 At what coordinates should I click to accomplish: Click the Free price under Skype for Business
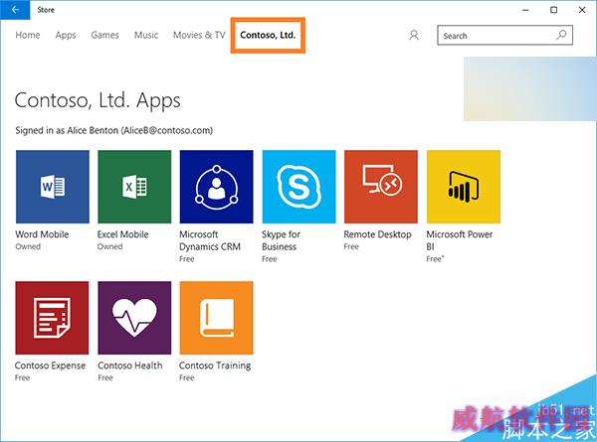point(270,259)
